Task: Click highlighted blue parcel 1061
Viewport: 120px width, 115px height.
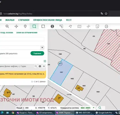Action: coord(61,72)
